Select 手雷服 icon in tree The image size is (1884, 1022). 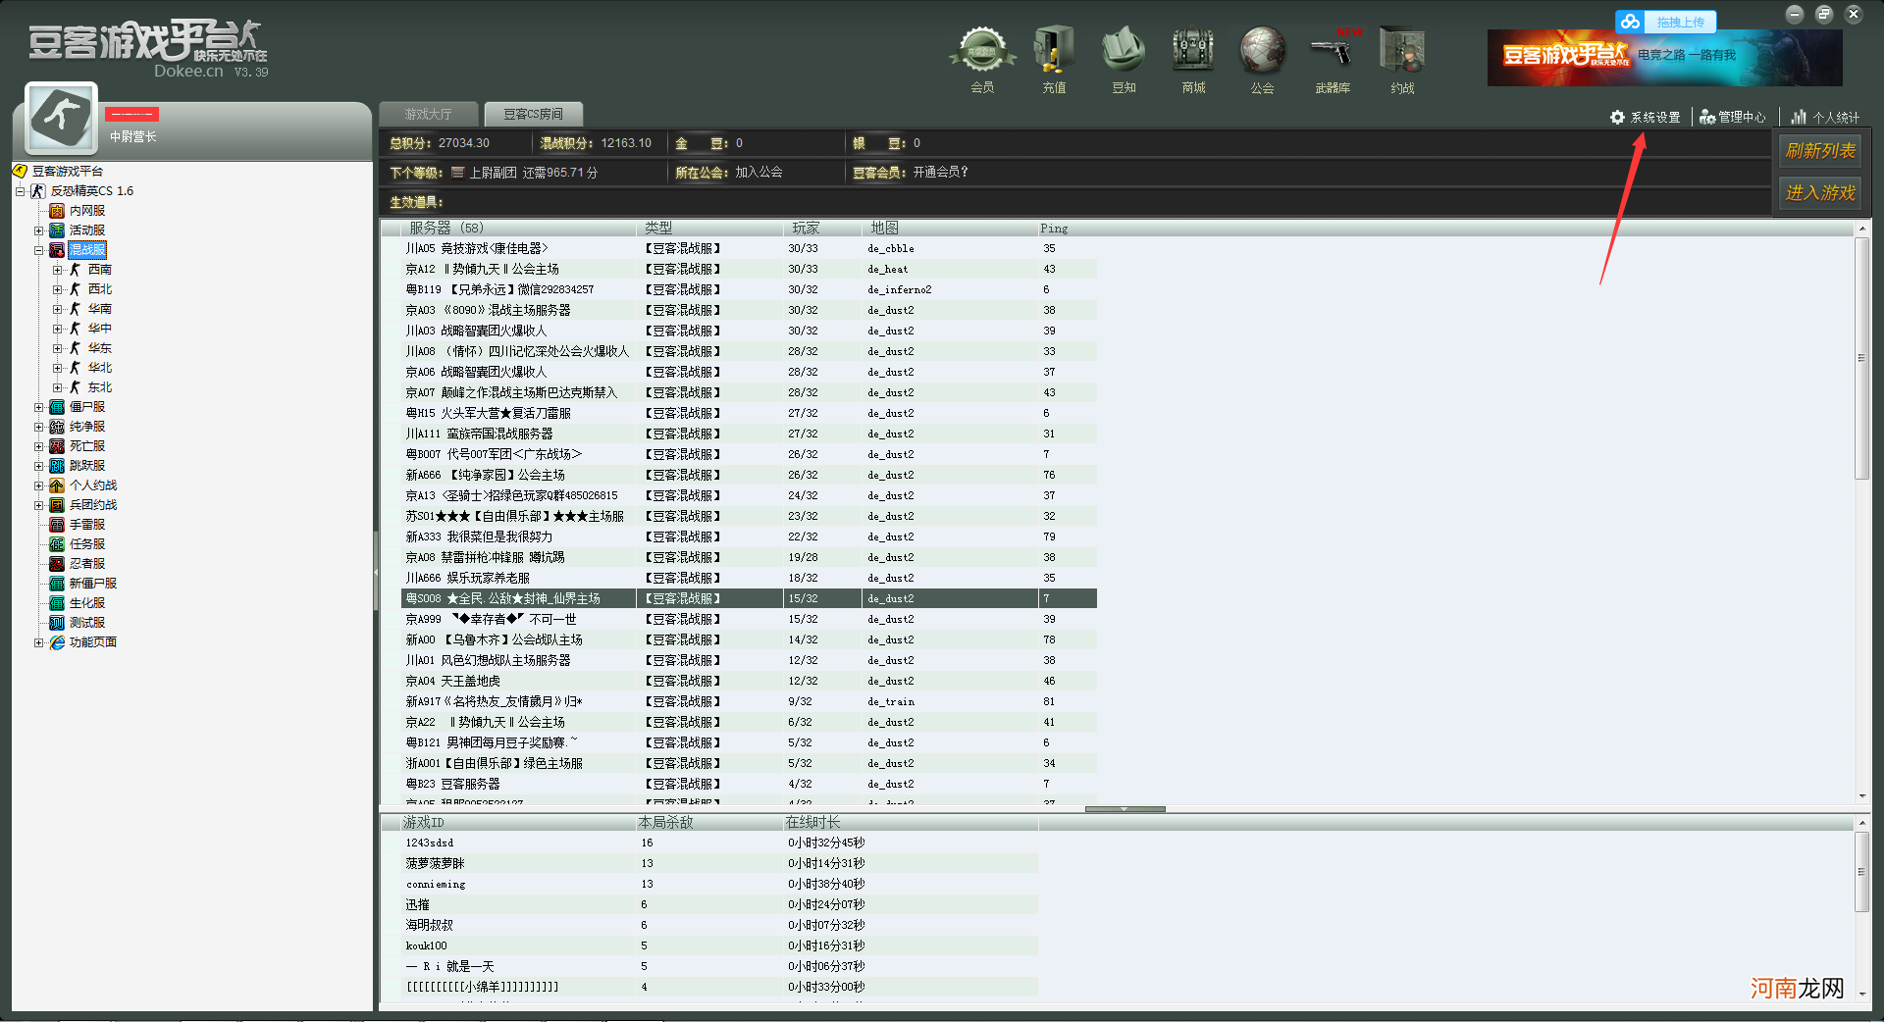pos(57,525)
